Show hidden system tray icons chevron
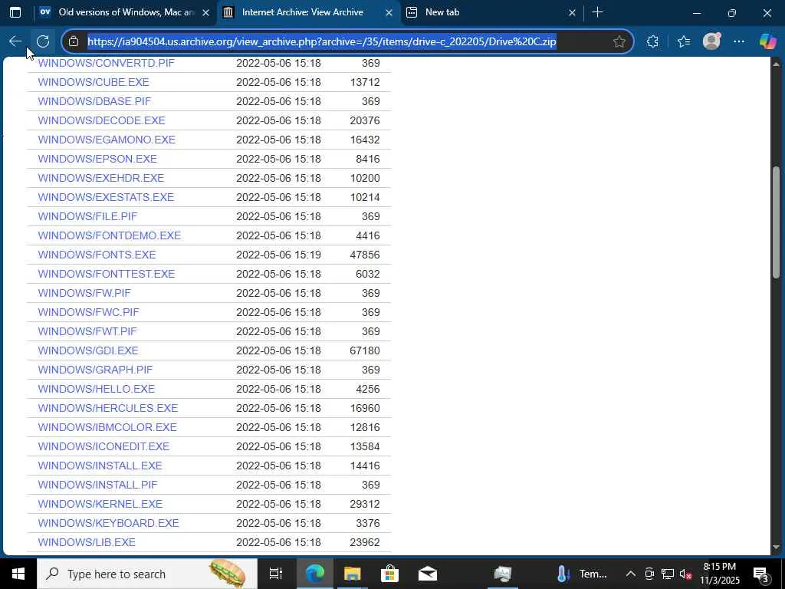This screenshot has height=589, width=785. coord(631,574)
